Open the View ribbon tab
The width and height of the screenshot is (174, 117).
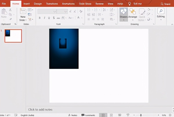[110, 4]
